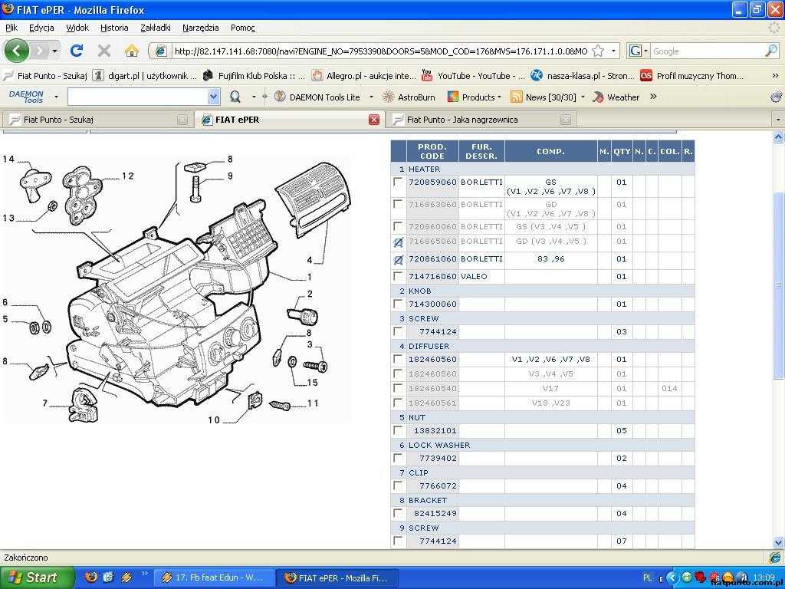Tick the checkbox for diffuser 182460560 V1, V2
This screenshot has height=589, width=785.
[x=398, y=359]
